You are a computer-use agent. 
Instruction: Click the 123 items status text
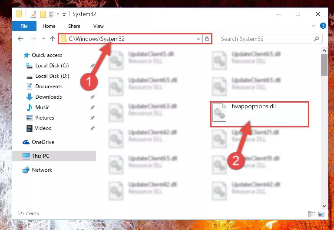28,213
